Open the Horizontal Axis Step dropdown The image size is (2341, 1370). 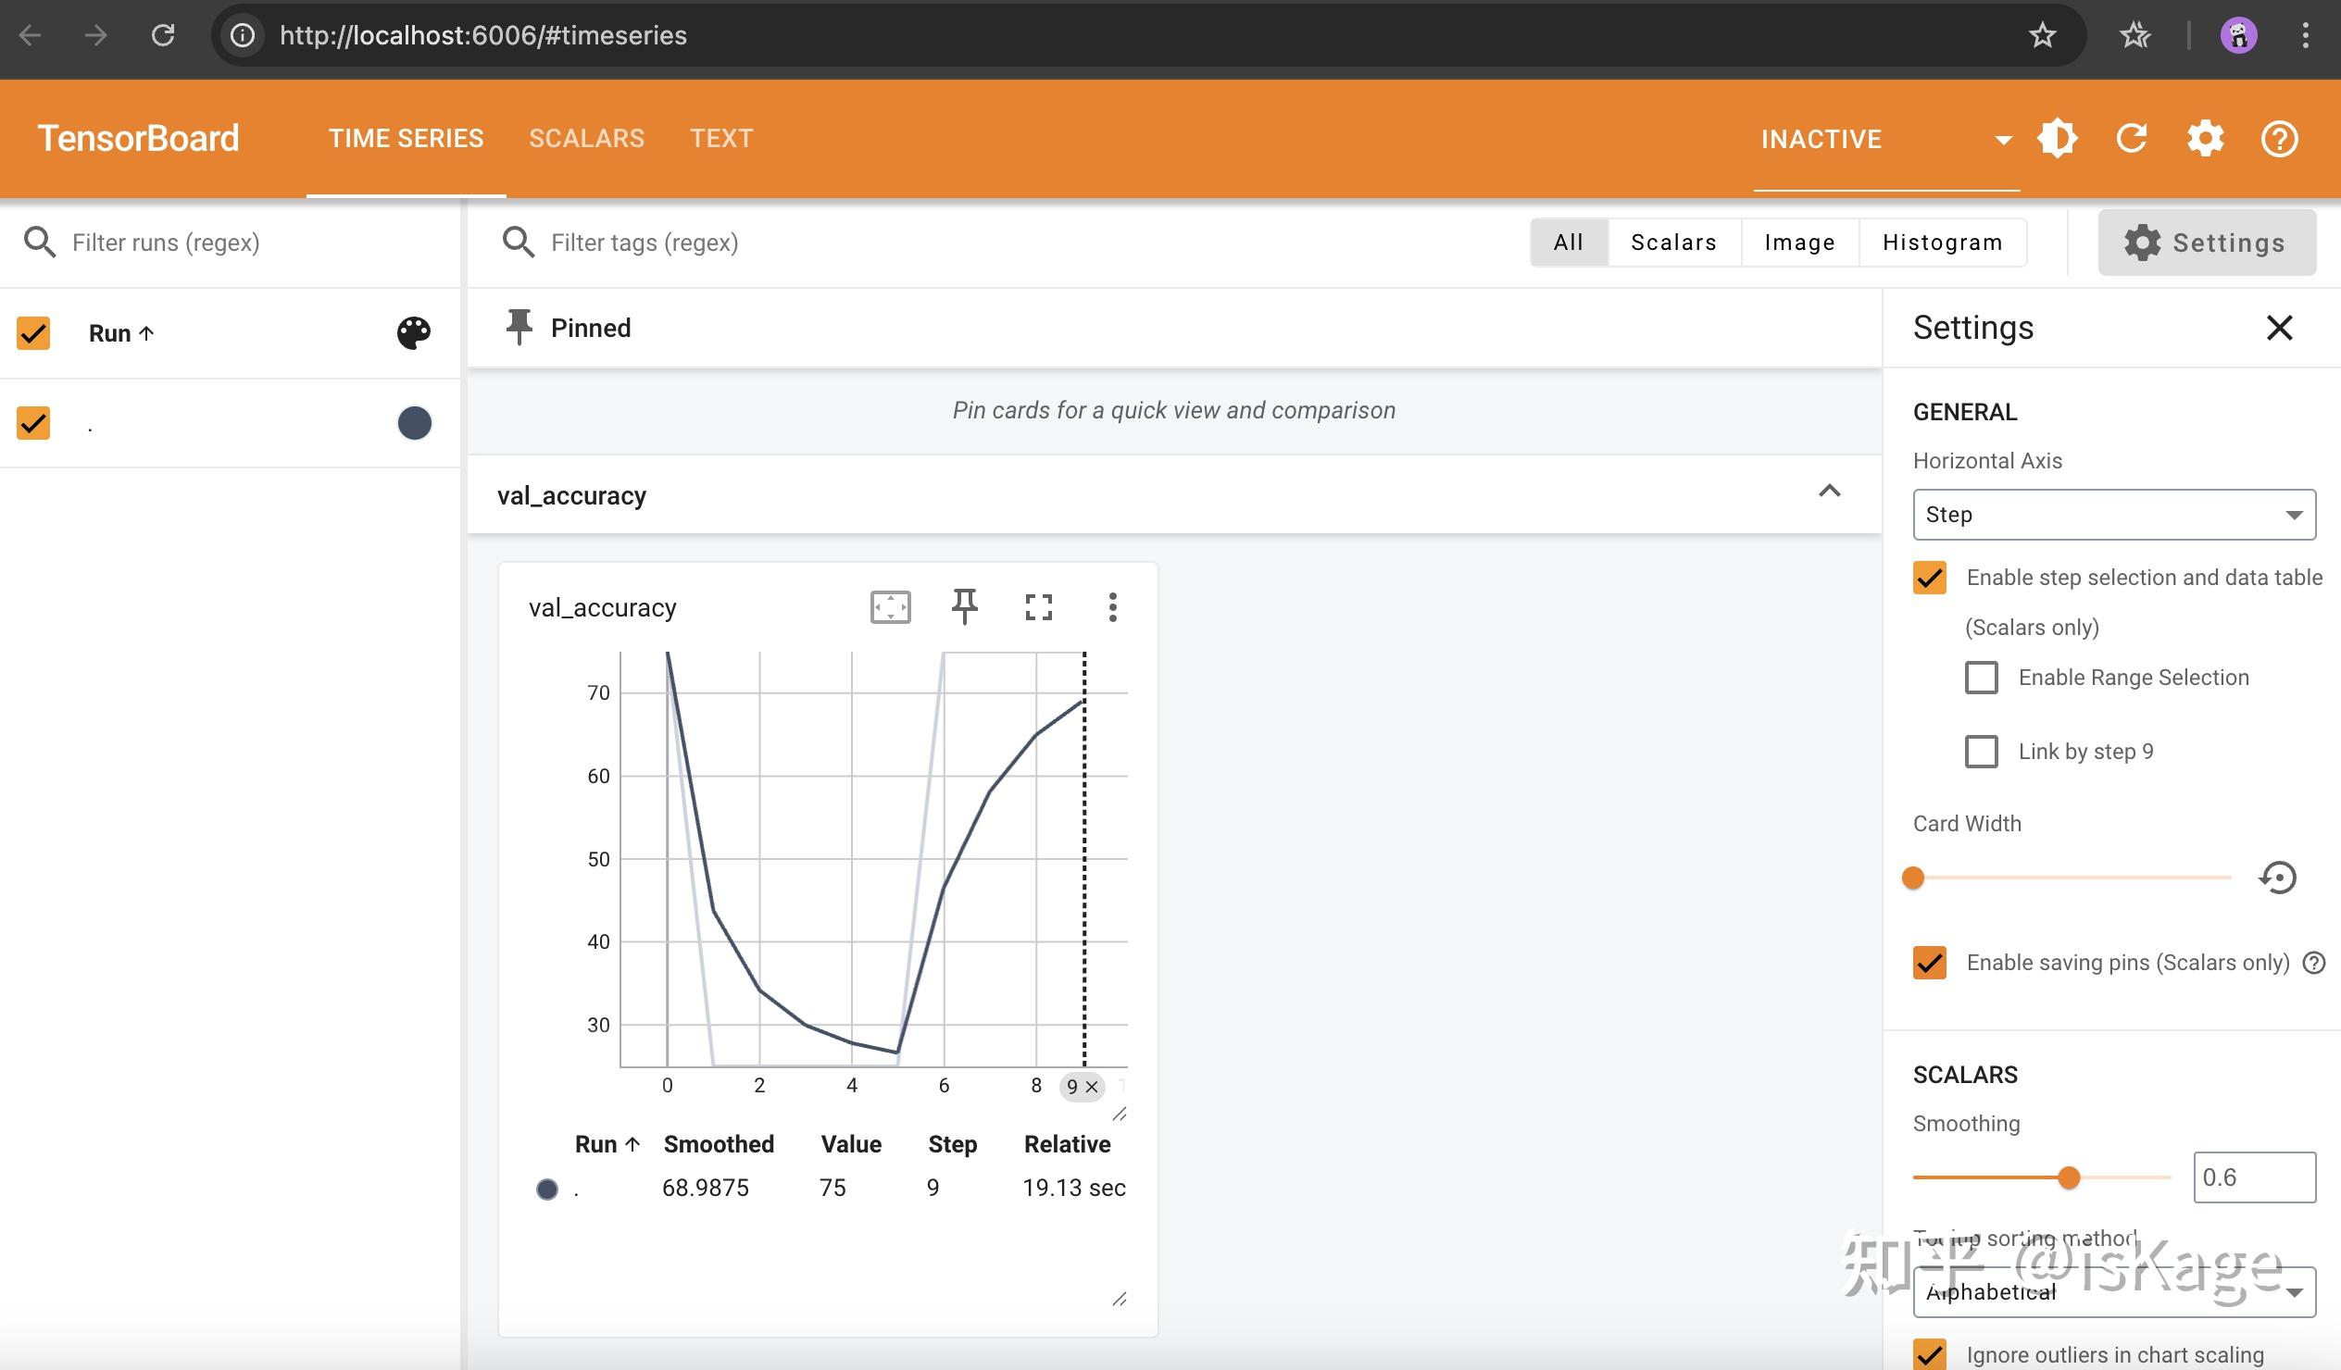click(x=2113, y=514)
